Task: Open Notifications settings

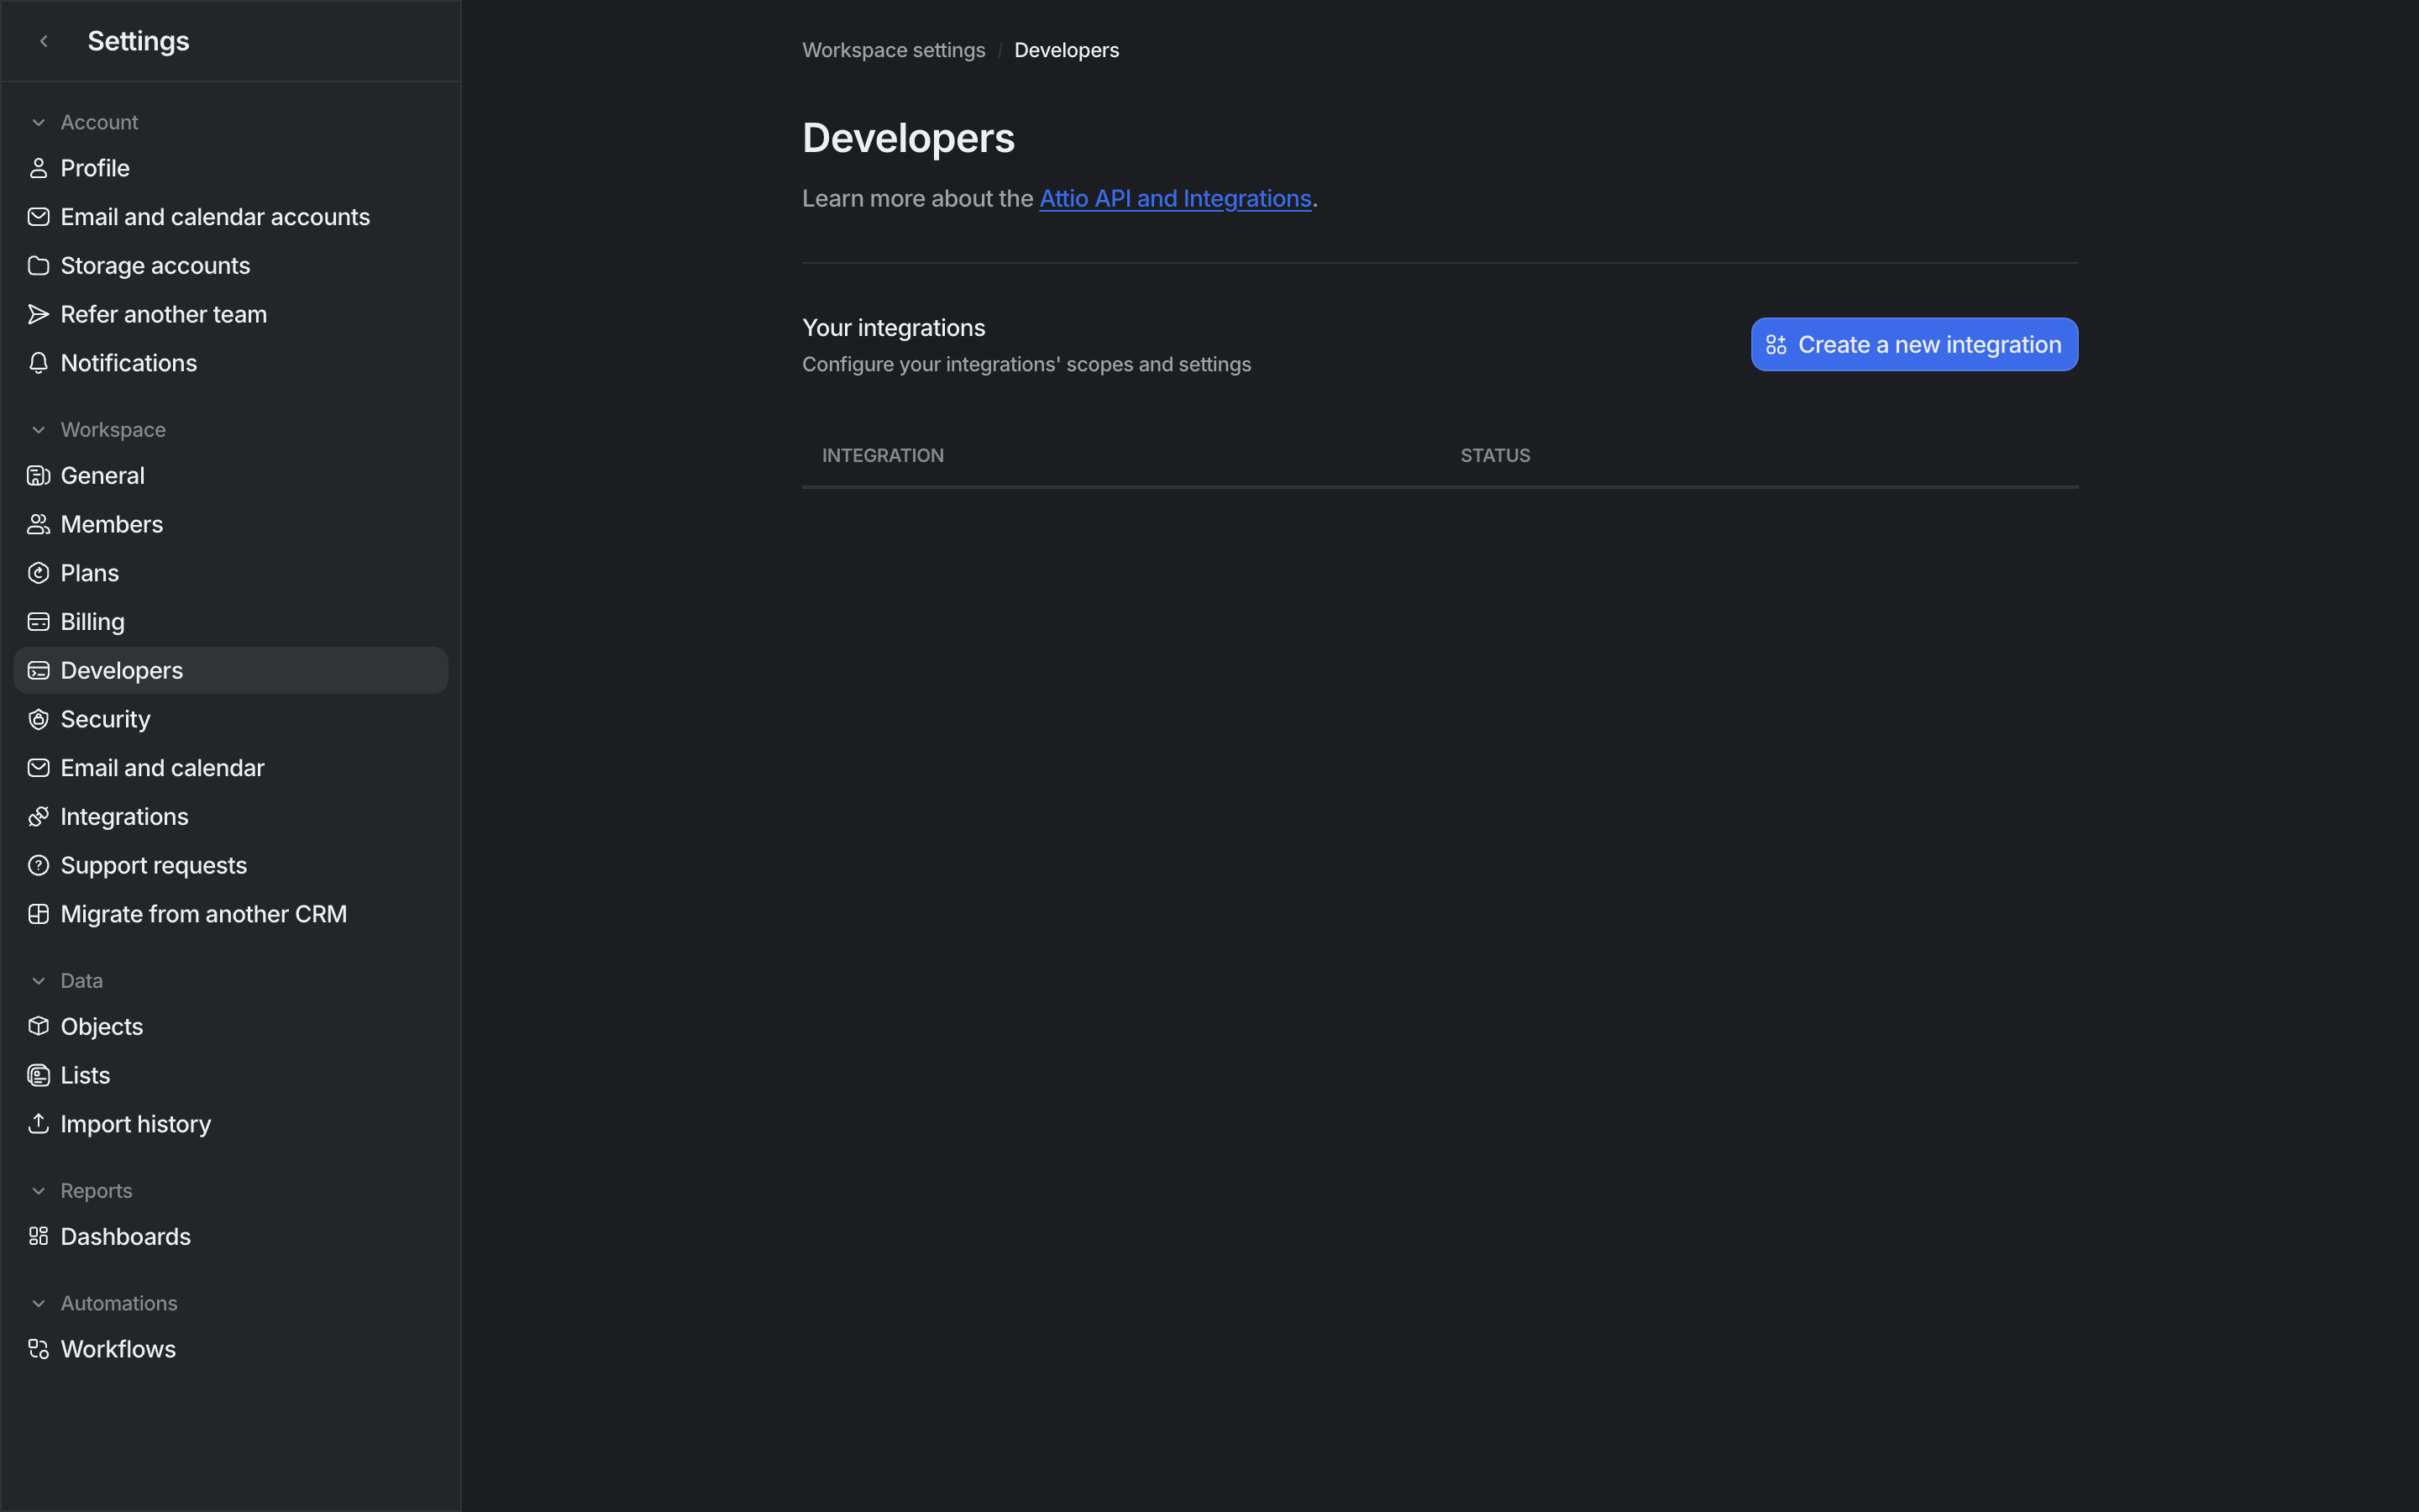Action: 231,363
